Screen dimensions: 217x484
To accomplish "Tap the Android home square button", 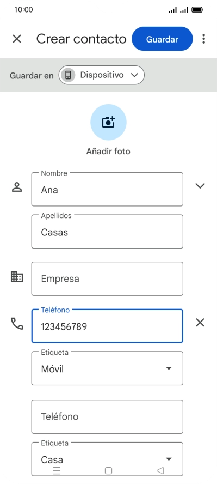I will click(x=108, y=470).
